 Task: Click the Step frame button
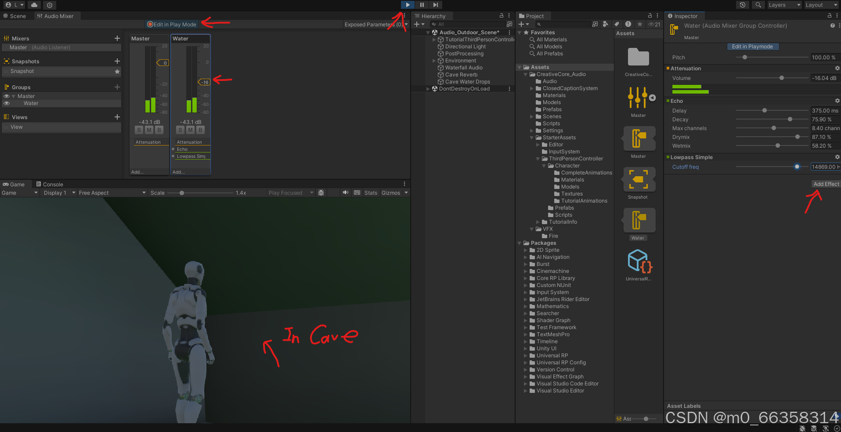coord(435,5)
